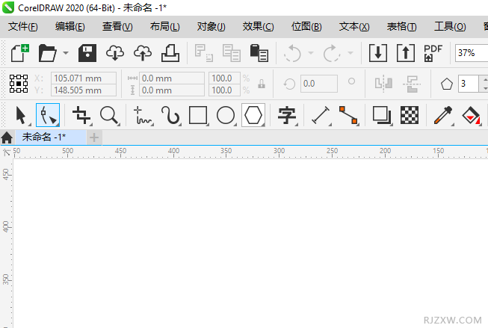Open the 效果(C) menu
The image size is (488, 328).
pos(258,27)
